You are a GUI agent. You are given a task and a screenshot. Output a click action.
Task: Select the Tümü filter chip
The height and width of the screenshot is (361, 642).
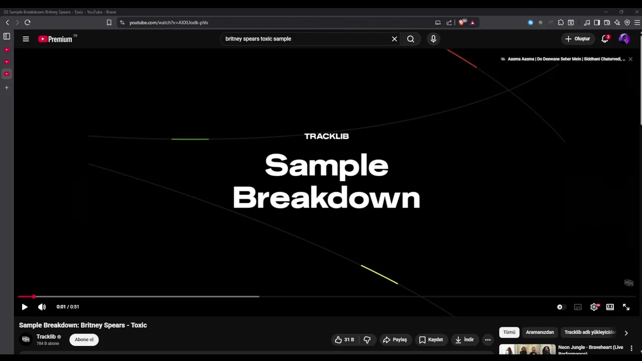pyautogui.click(x=509, y=332)
